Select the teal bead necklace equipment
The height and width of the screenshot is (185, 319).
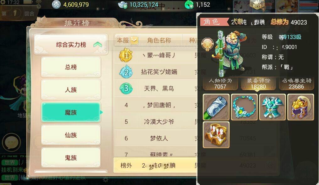(244, 107)
